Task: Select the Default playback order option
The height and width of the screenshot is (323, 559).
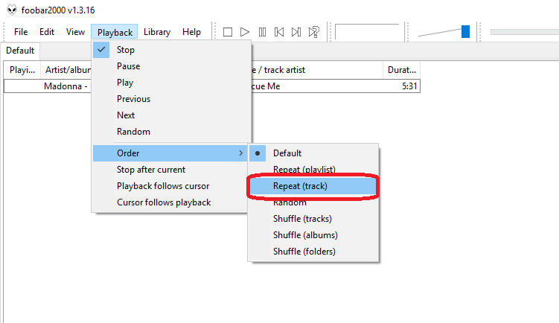Action: click(287, 153)
